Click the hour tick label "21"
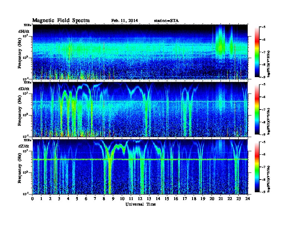The width and height of the screenshot is (295, 228). (221, 199)
